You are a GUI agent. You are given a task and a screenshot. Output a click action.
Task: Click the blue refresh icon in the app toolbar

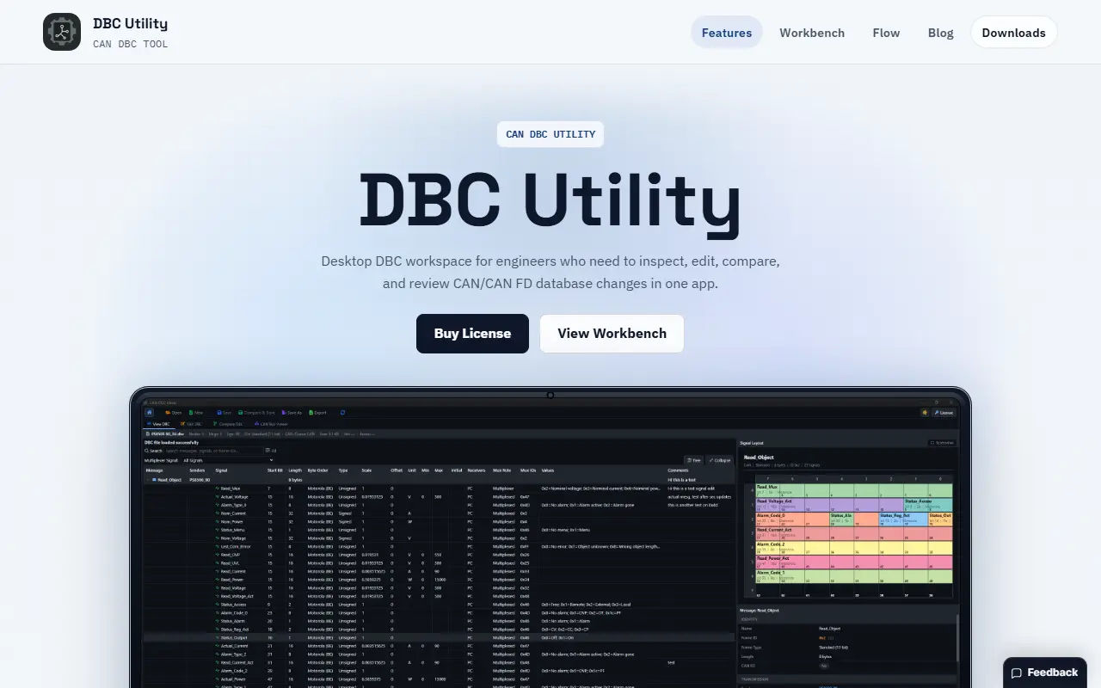click(342, 413)
